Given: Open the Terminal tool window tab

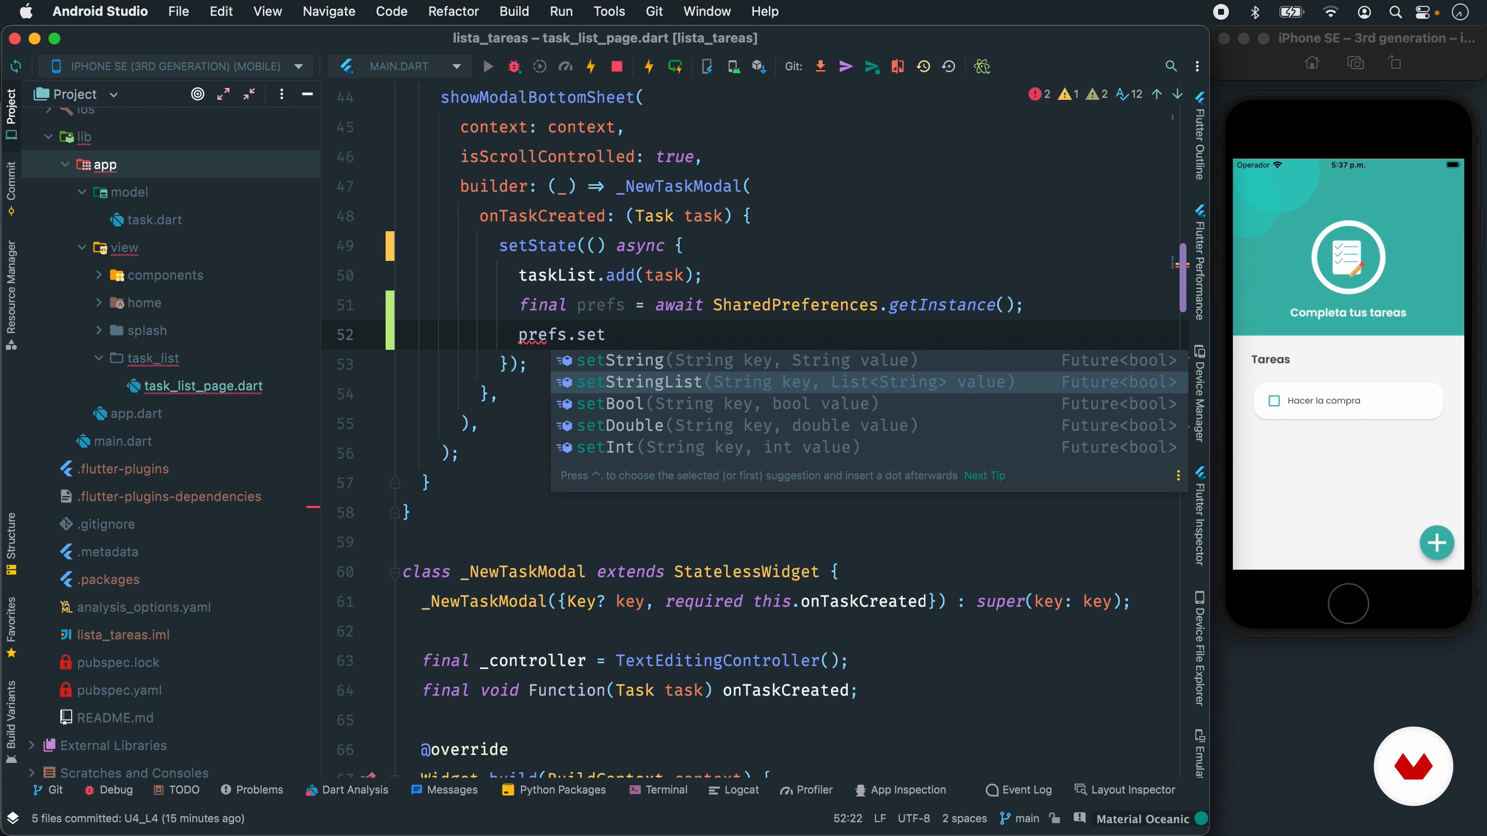Looking at the screenshot, I should click(x=658, y=790).
